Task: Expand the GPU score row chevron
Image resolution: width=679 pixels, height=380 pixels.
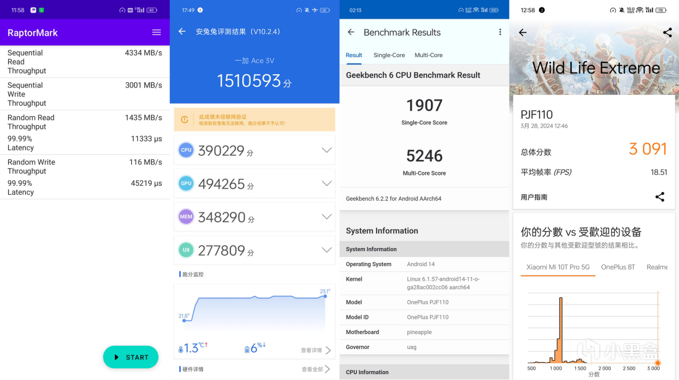Action: point(327,183)
